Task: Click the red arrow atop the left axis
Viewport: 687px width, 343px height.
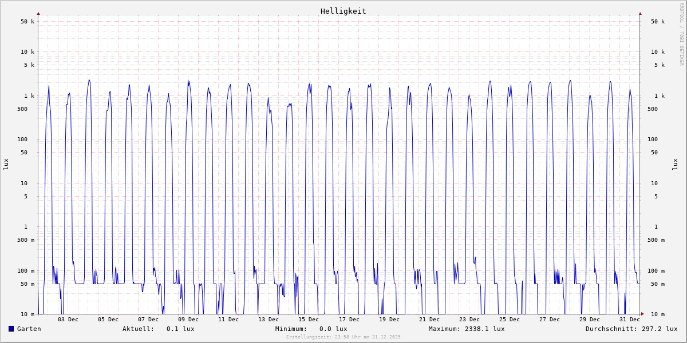Action: [x=38, y=13]
